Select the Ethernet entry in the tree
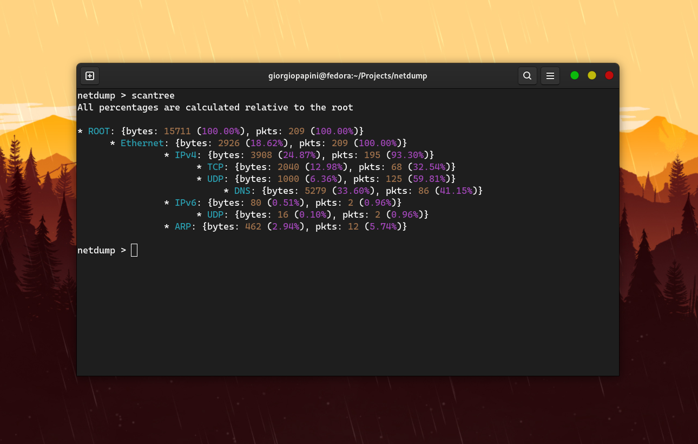This screenshot has height=444, width=698. pyautogui.click(x=142, y=143)
